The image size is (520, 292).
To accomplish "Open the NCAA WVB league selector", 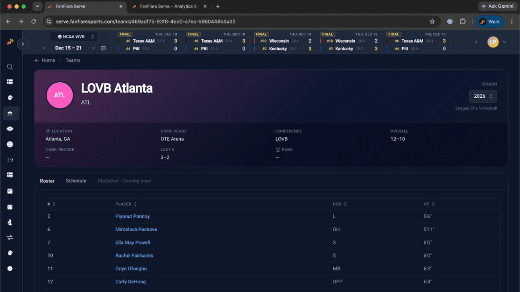I will [x=73, y=36].
